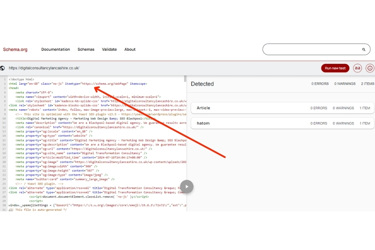Click the 2 ITEMS summary count
This screenshot has height=250, width=375.
coord(367,84)
